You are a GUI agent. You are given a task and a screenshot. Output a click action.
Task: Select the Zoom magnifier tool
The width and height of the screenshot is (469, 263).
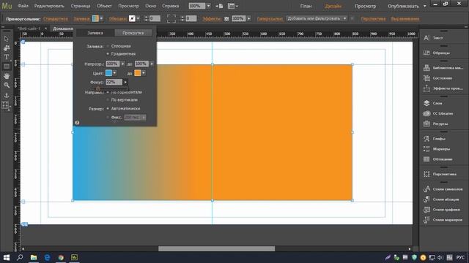point(7,85)
